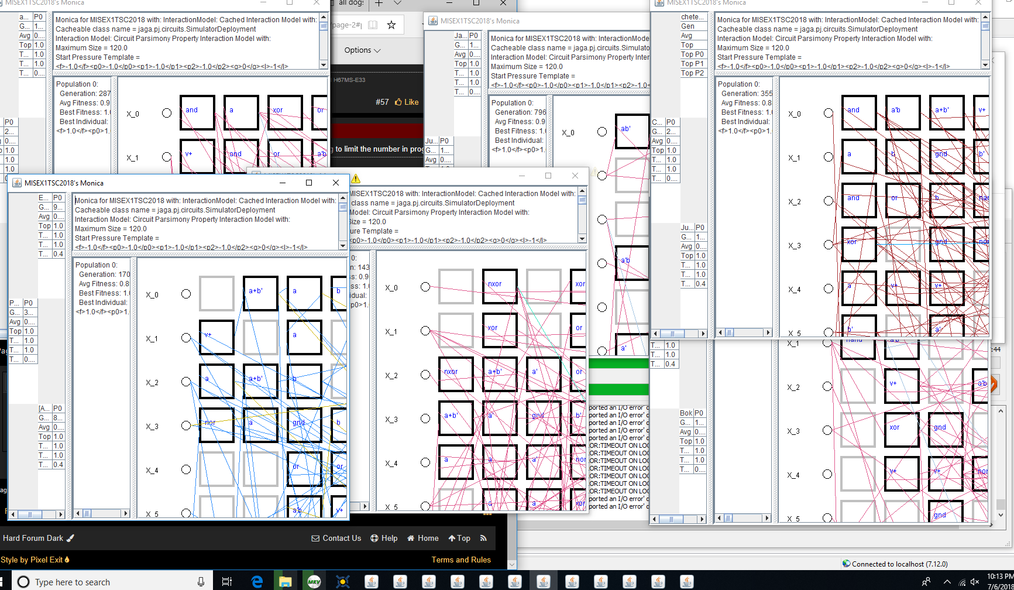Jump to Top of the forum page
The width and height of the screenshot is (1014, 590).
click(x=459, y=538)
